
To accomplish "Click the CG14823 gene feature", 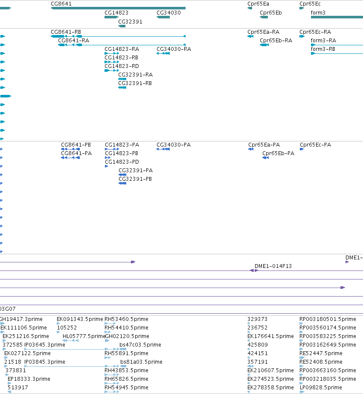I will (111, 17).
